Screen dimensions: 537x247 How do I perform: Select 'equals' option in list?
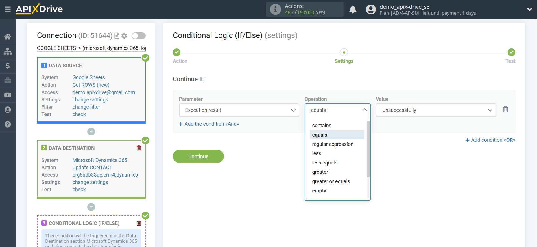point(337,135)
